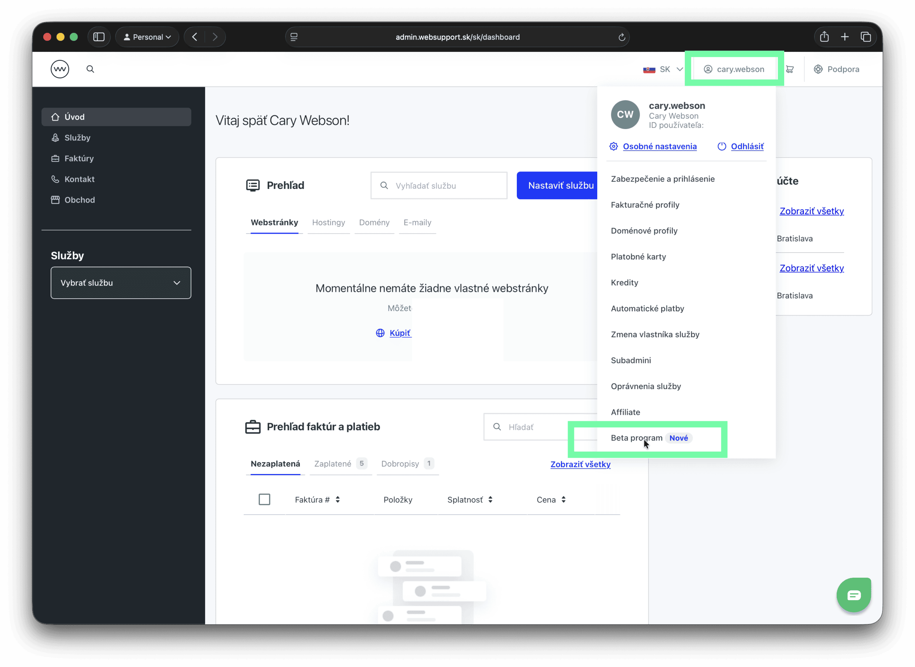Click the Podpora globe icon

coord(818,69)
